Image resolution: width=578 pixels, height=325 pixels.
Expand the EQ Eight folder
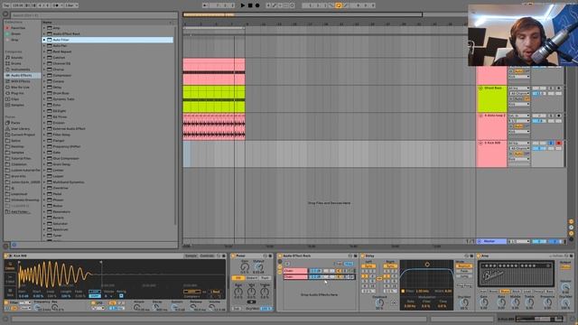tap(44, 111)
